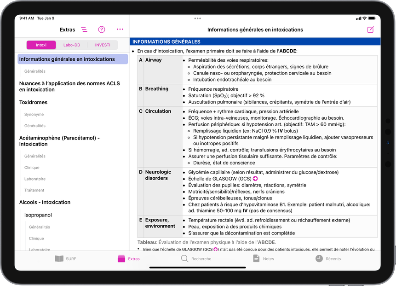Tap the battery indicator in status bar
This screenshot has height=286, width=396.
372,18
